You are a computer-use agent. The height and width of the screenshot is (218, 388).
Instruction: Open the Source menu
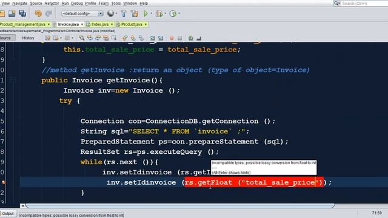coord(36,4)
